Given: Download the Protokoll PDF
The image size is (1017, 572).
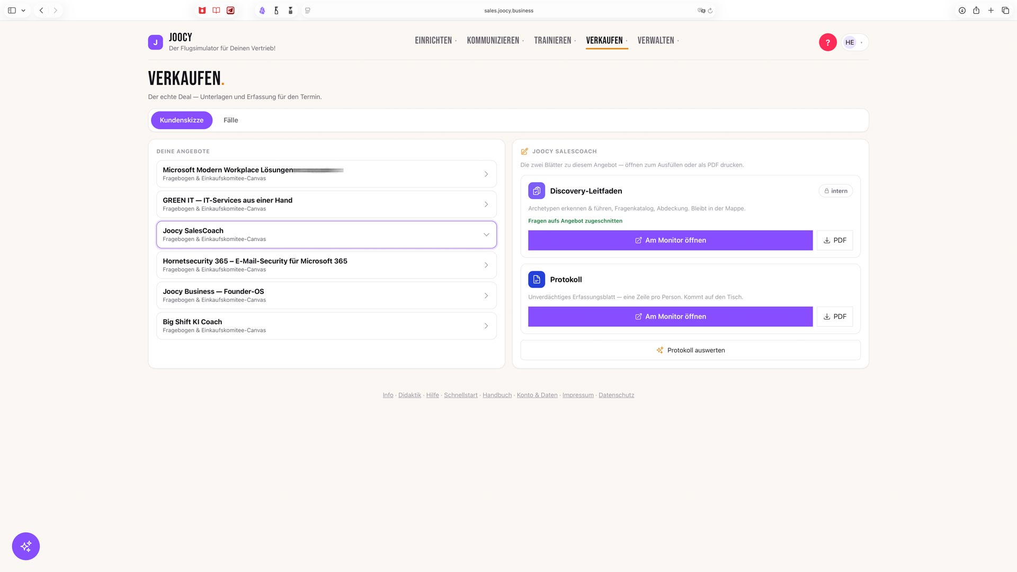Looking at the screenshot, I should pyautogui.click(x=835, y=317).
